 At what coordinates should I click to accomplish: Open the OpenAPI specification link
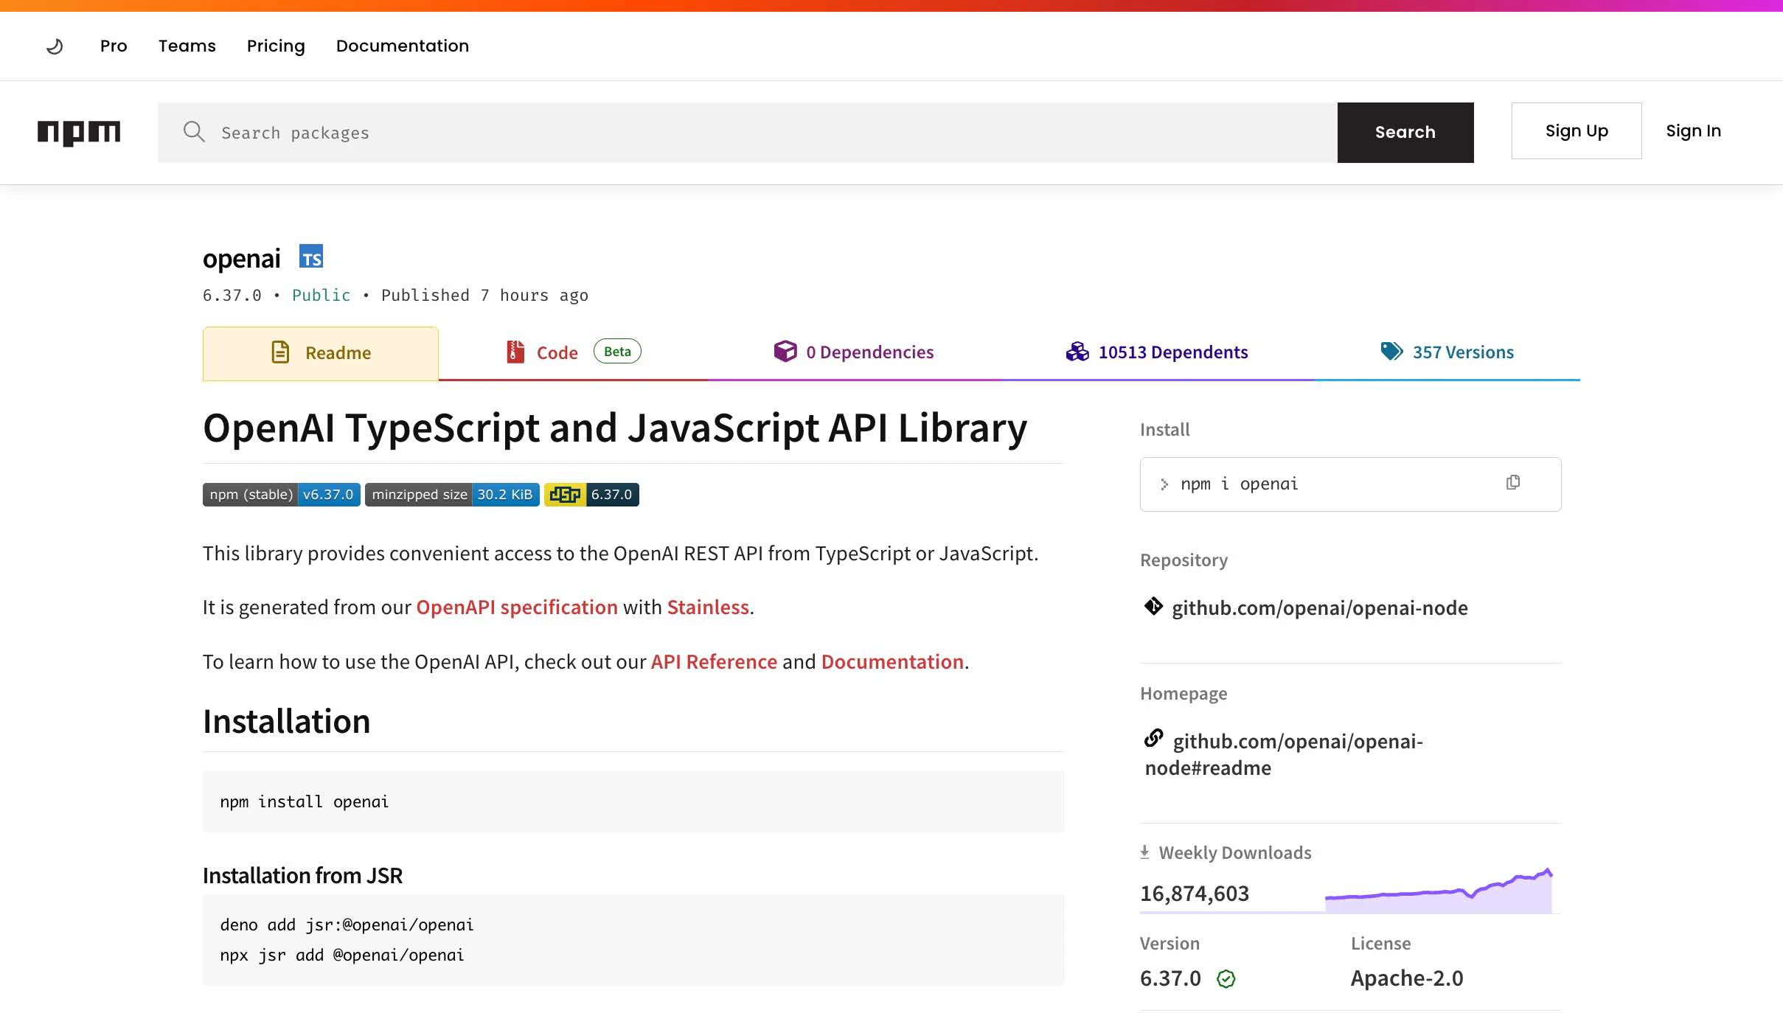(517, 608)
